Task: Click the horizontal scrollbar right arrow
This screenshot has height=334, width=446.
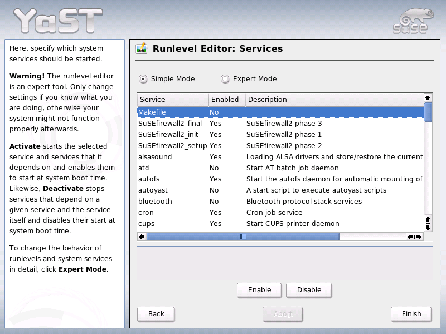Action: [x=419, y=237]
